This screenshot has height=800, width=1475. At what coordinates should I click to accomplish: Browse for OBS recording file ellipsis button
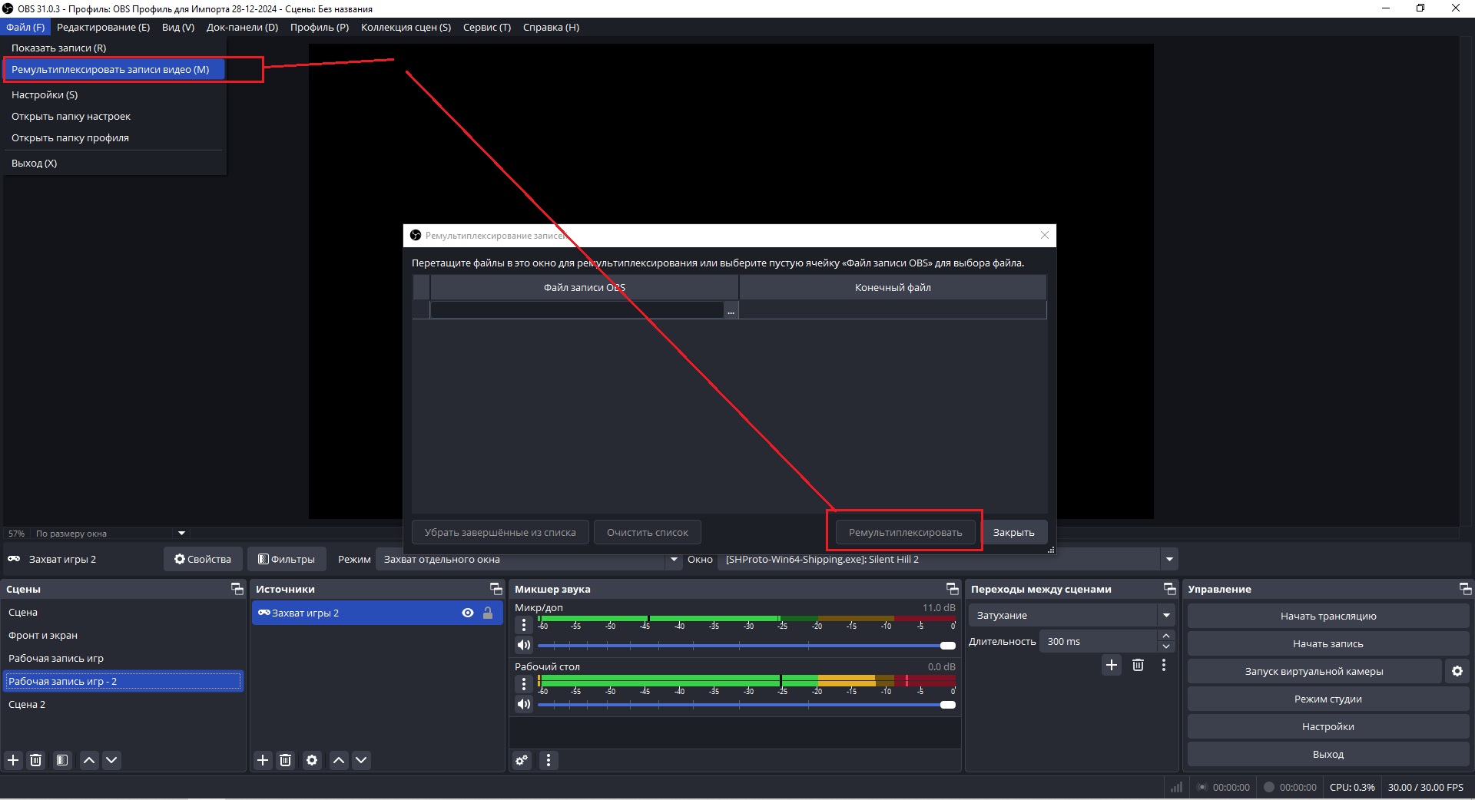point(731,310)
